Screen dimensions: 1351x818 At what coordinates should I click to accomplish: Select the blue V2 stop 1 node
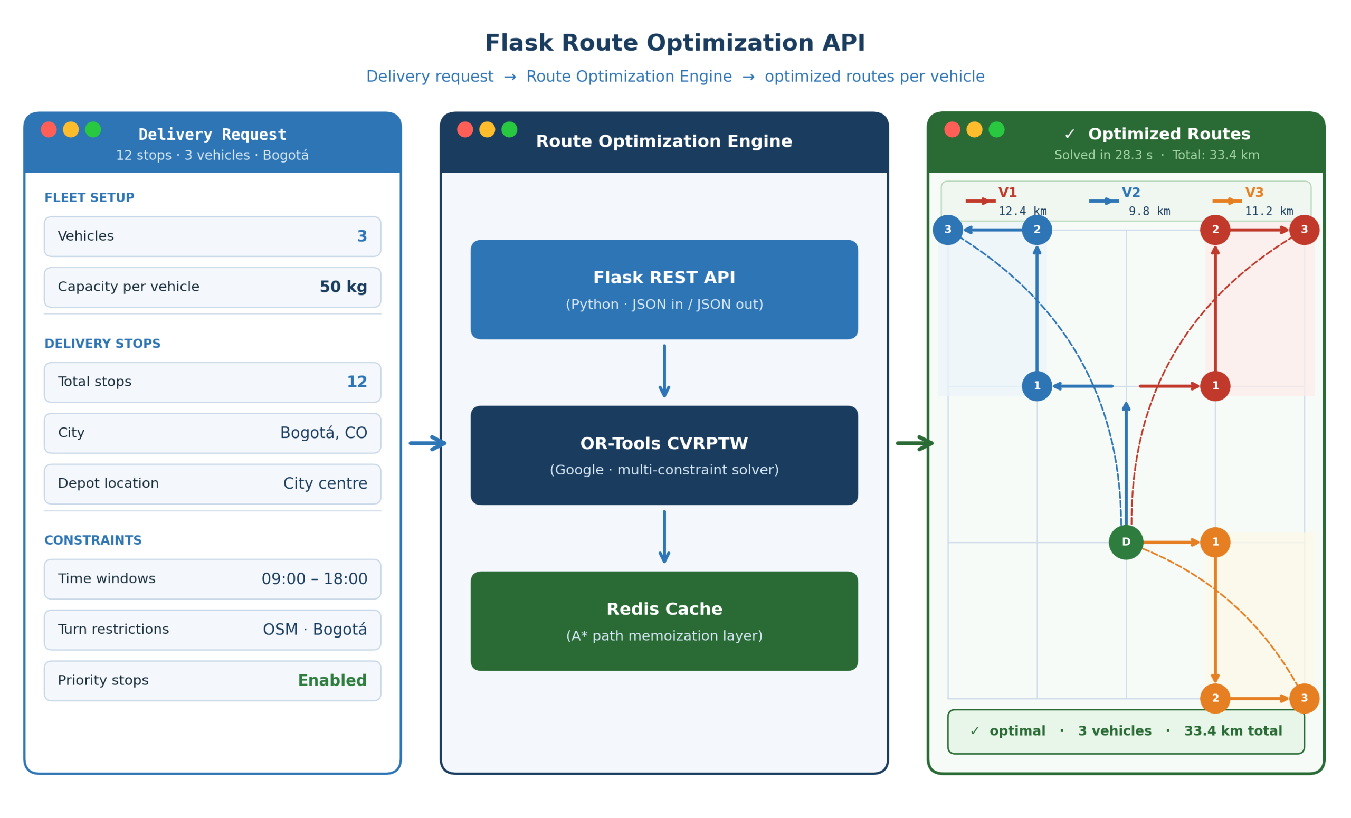(x=1037, y=386)
